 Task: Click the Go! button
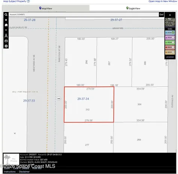(162, 15)
